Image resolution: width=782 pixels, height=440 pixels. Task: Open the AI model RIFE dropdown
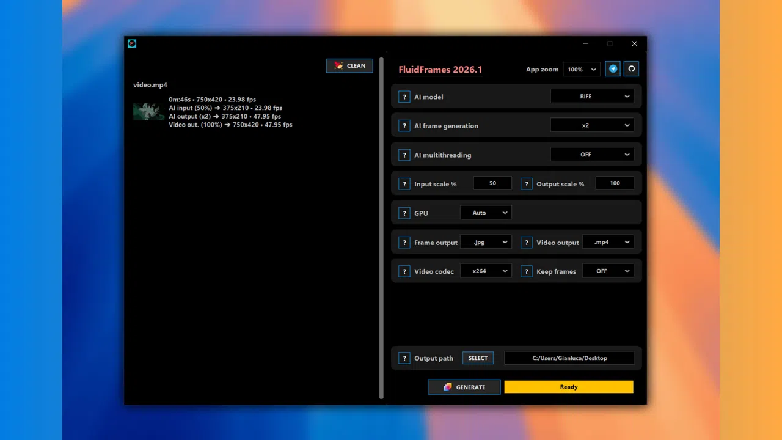[x=592, y=96]
